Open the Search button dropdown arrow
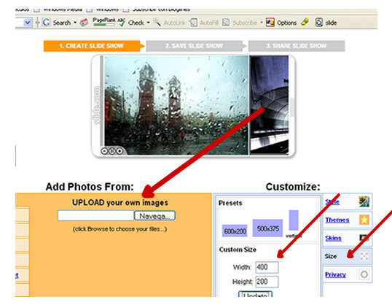392x305 pixels. (75, 23)
